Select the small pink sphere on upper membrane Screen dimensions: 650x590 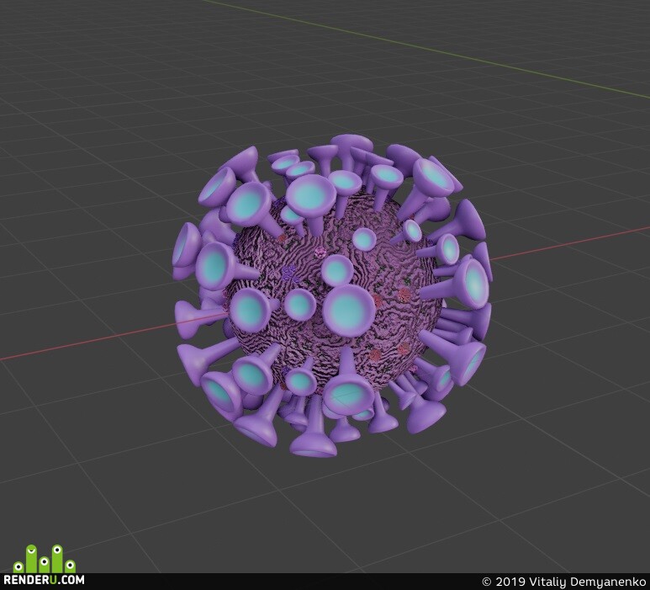[x=320, y=252]
